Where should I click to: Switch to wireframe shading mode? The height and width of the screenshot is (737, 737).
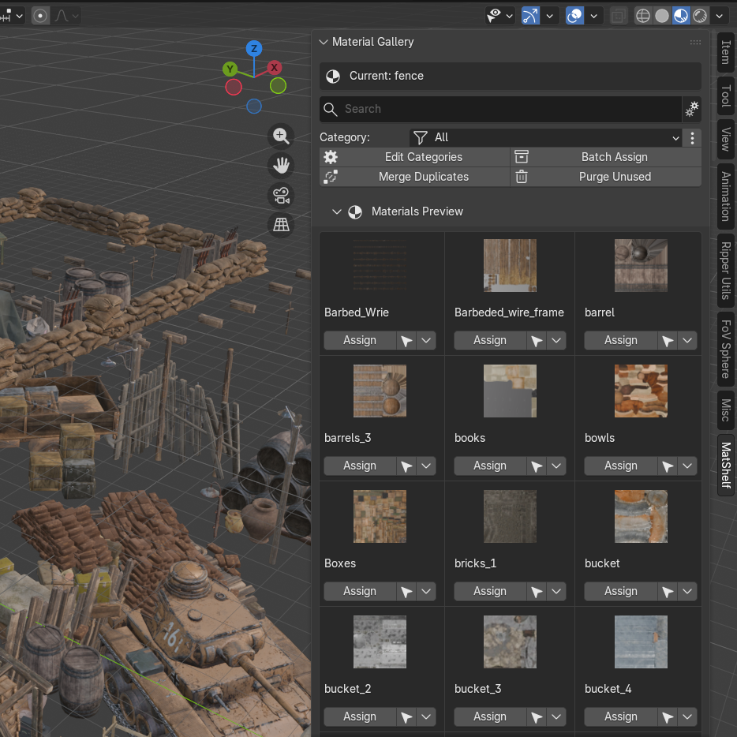click(642, 16)
